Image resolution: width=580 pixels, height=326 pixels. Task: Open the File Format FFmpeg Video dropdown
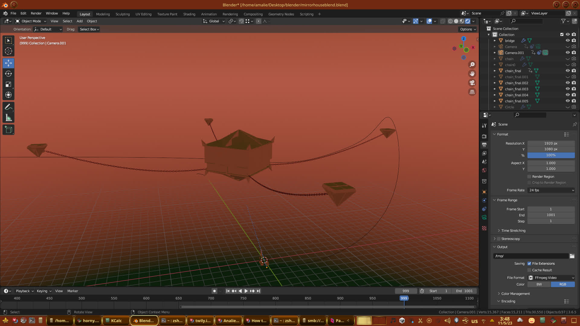551,278
